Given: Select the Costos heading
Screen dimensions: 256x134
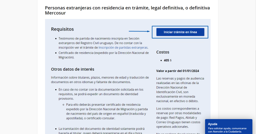Looking at the screenshot, I should (x=163, y=52).
